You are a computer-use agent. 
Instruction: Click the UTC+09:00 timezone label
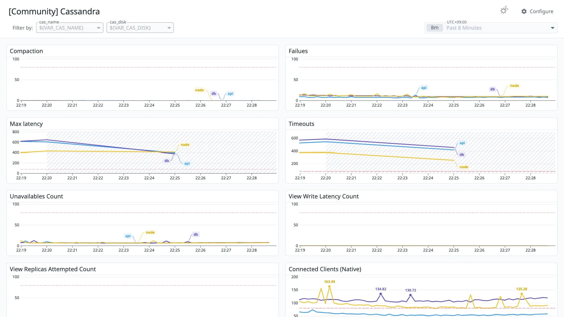(456, 22)
